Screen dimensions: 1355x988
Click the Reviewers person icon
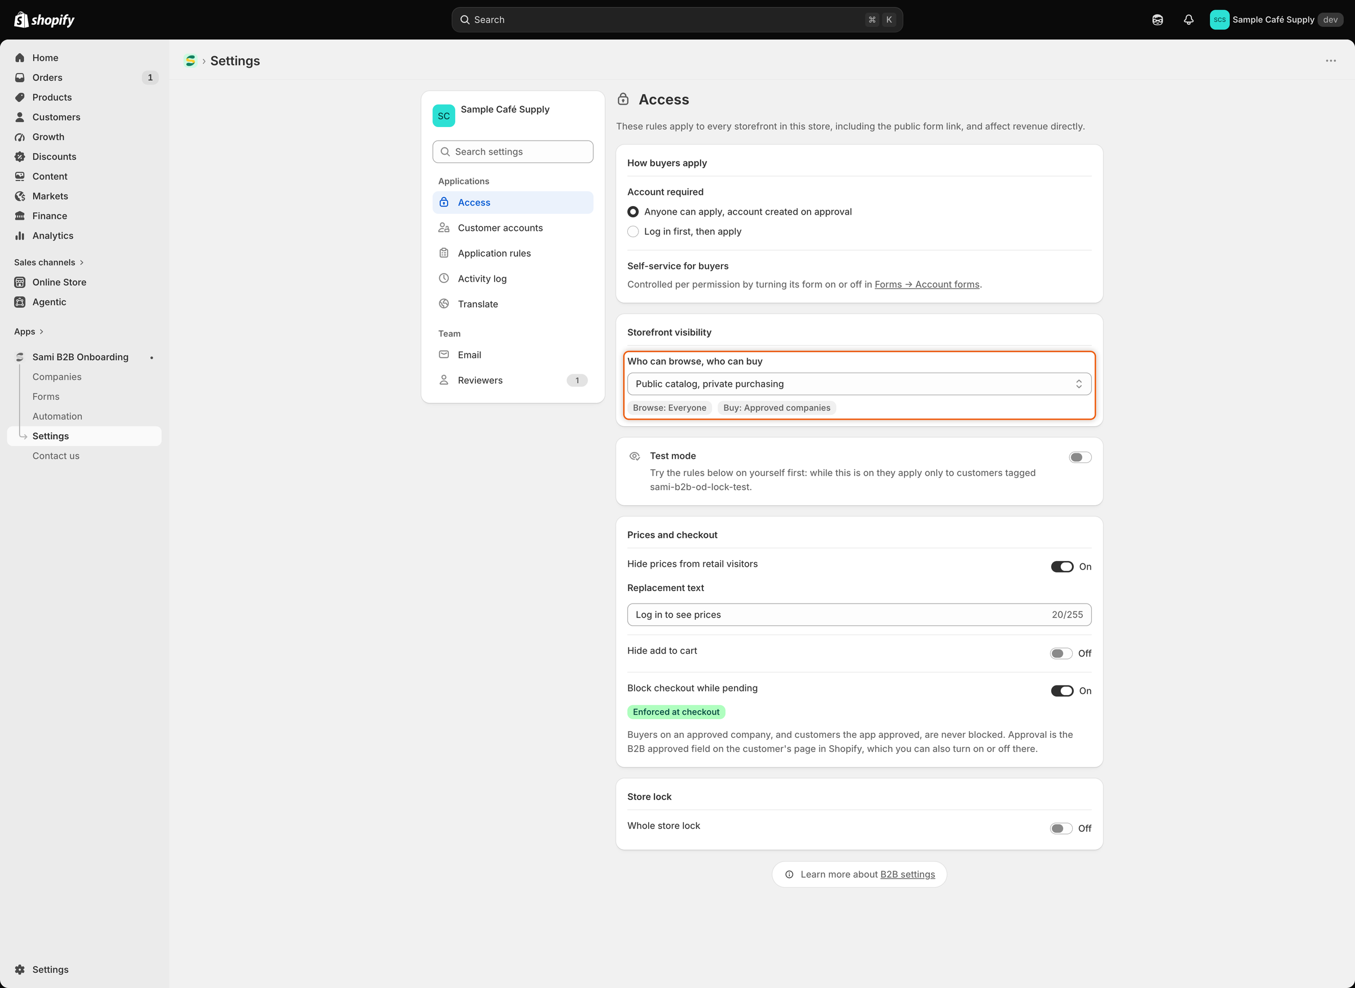click(x=444, y=380)
